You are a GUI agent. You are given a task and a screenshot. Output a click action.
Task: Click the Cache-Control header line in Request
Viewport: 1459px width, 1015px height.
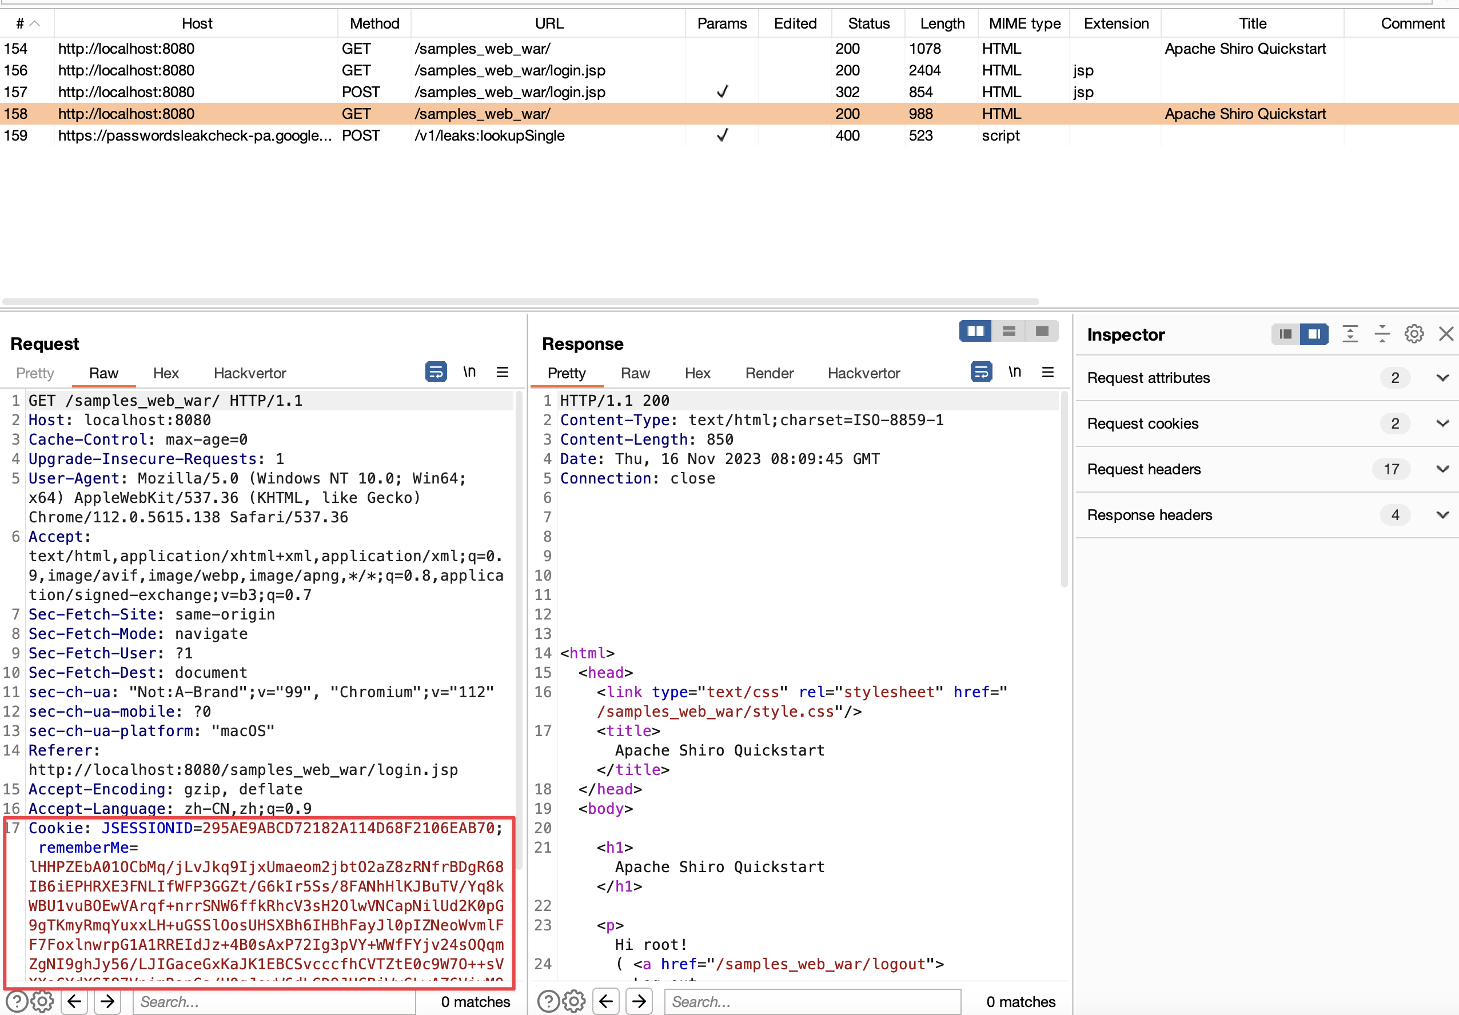point(138,439)
